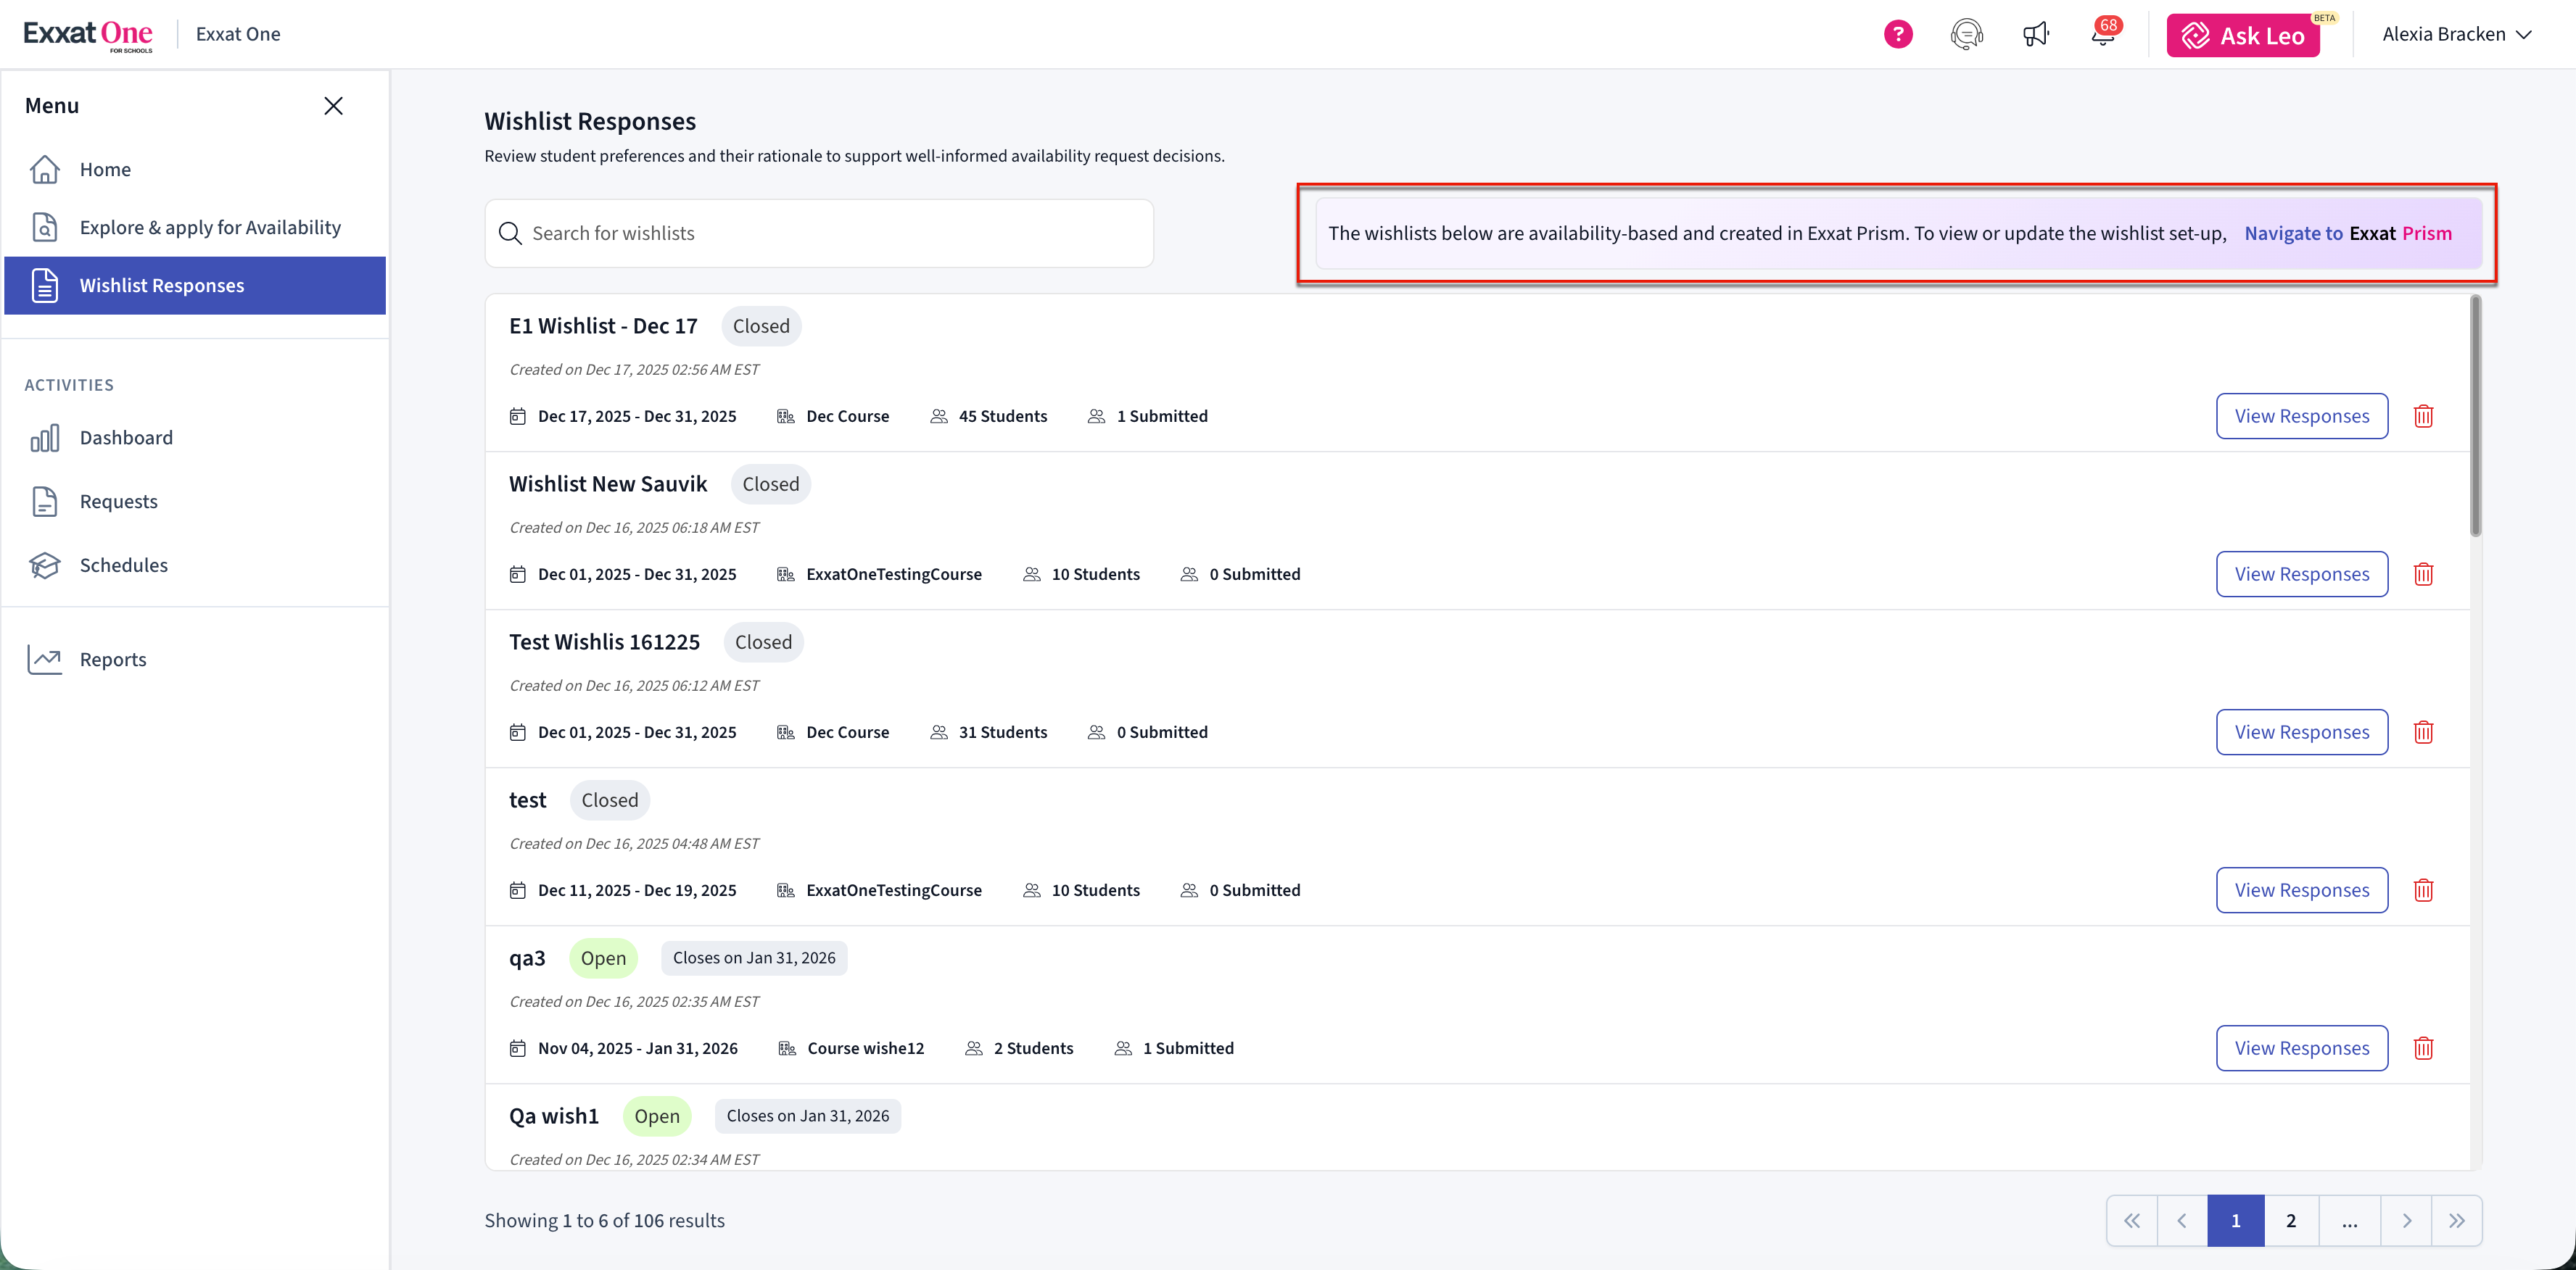Click the Search for wishlists field
Image resolution: width=2576 pixels, height=1270 pixels.
819,234
